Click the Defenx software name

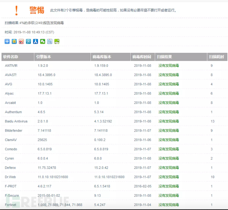pyautogui.click(x=10, y=168)
